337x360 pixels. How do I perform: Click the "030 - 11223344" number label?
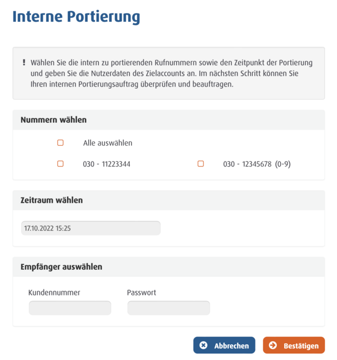pyautogui.click(x=107, y=164)
